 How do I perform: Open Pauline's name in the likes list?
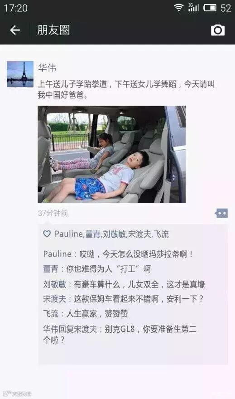68,234
